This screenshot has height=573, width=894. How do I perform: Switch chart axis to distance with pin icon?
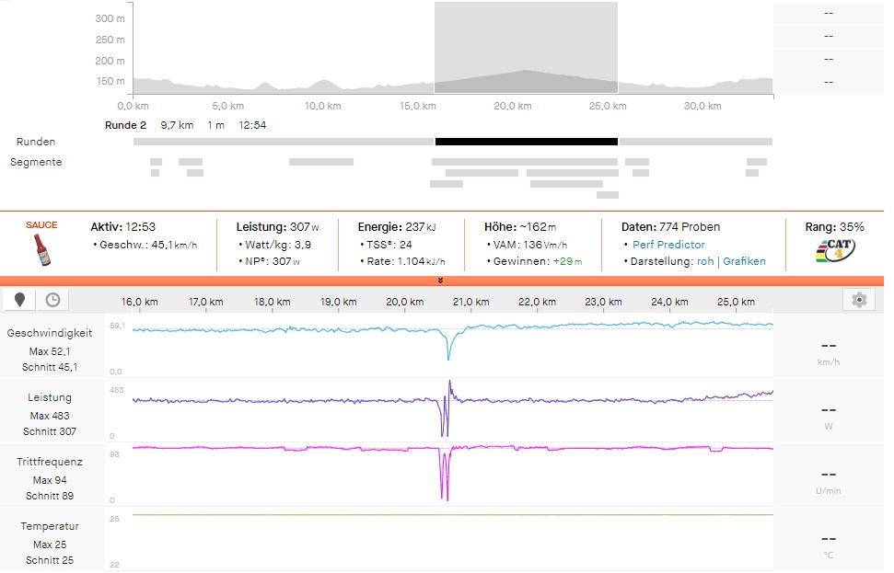pyautogui.click(x=20, y=300)
